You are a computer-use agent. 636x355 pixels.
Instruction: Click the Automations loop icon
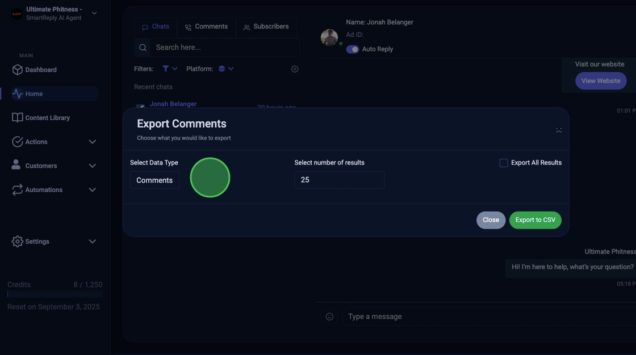[x=18, y=189]
